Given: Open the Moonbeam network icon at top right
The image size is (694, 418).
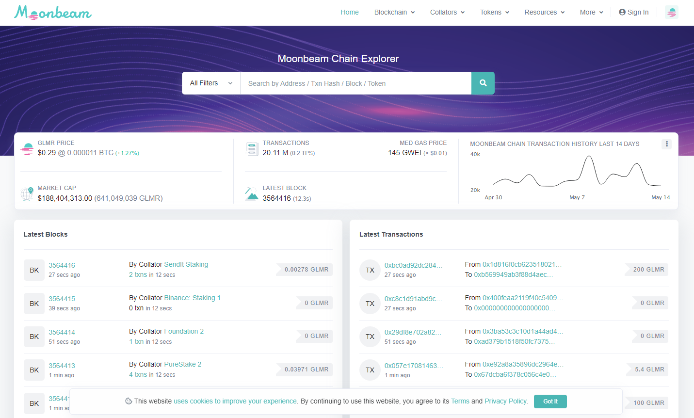Looking at the screenshot, I should (671, 12).
